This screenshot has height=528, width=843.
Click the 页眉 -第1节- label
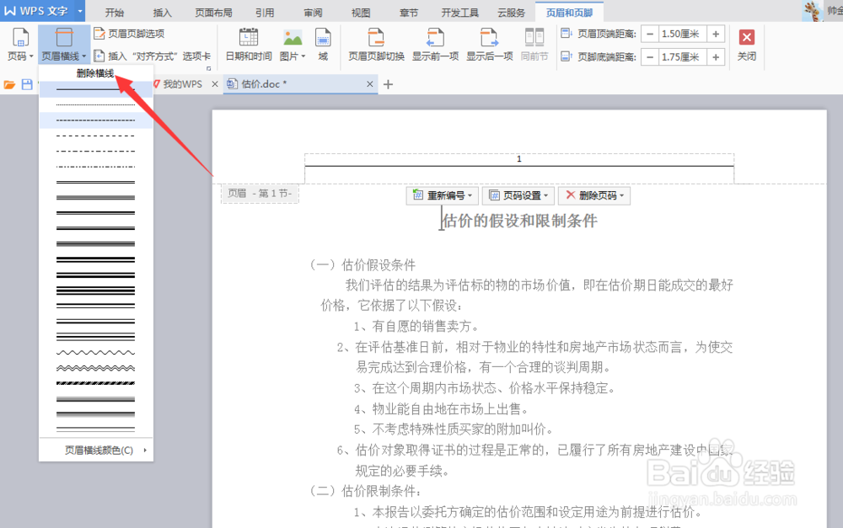point(260,194)
